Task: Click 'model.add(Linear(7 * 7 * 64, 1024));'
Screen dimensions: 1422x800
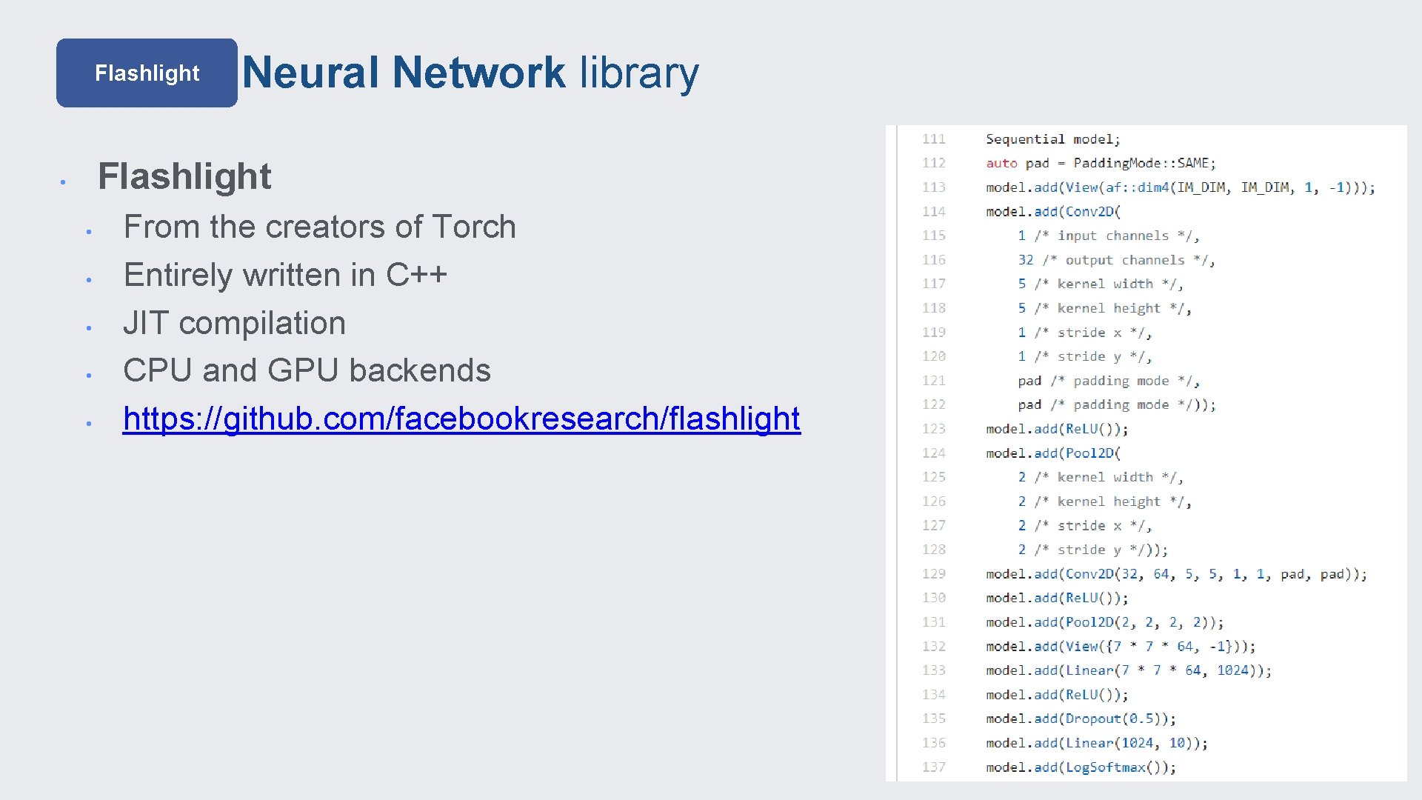Action: [1129, 670]
